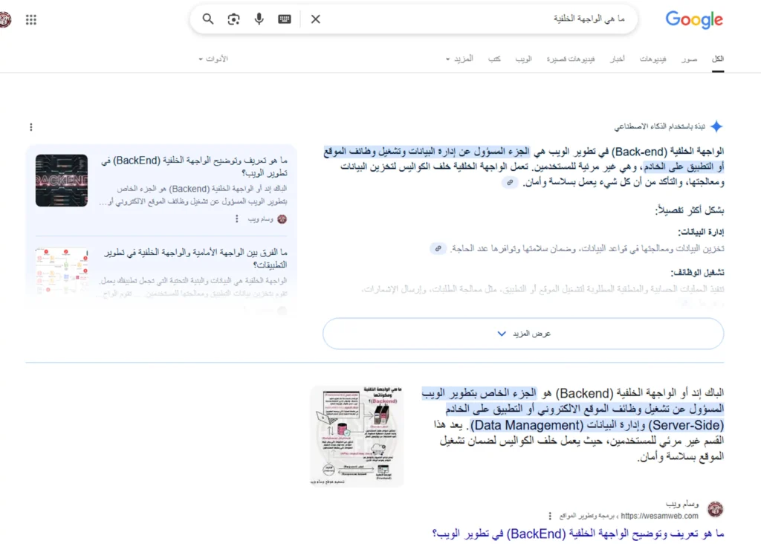Switch to the أخبار tab
Screen dimensions: 761x544
618,59
